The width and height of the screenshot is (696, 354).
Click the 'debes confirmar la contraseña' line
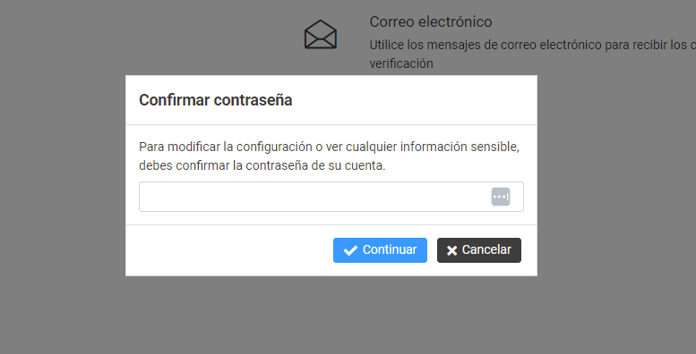pos(262,165)
